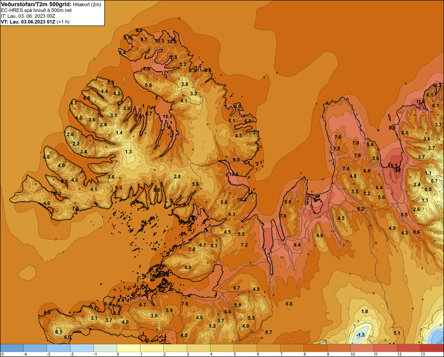This screenshot has width=444, height=357.
Task: Click the 10.2 temperature value
Action: 242,200
